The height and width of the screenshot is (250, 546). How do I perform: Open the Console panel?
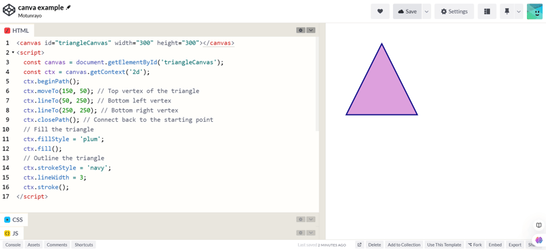[x=13, y=245]
